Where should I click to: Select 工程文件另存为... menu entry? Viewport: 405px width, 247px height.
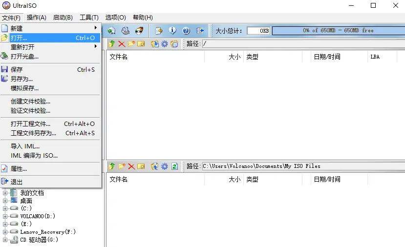click(x=50, y=133)
